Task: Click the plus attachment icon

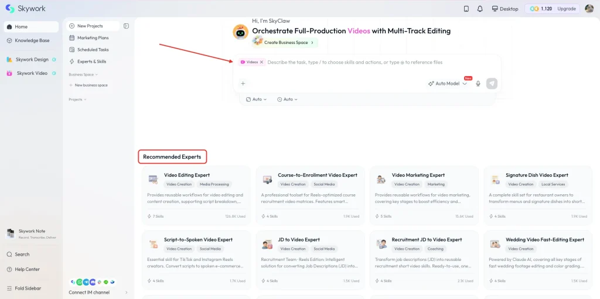Action: pos(243,83)
